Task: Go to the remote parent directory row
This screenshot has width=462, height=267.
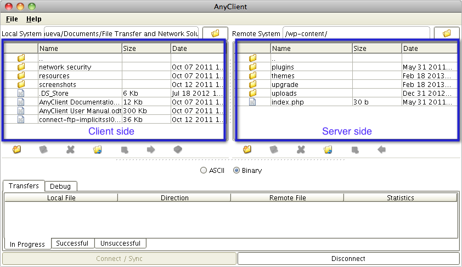Action: (x=347, y=58)
